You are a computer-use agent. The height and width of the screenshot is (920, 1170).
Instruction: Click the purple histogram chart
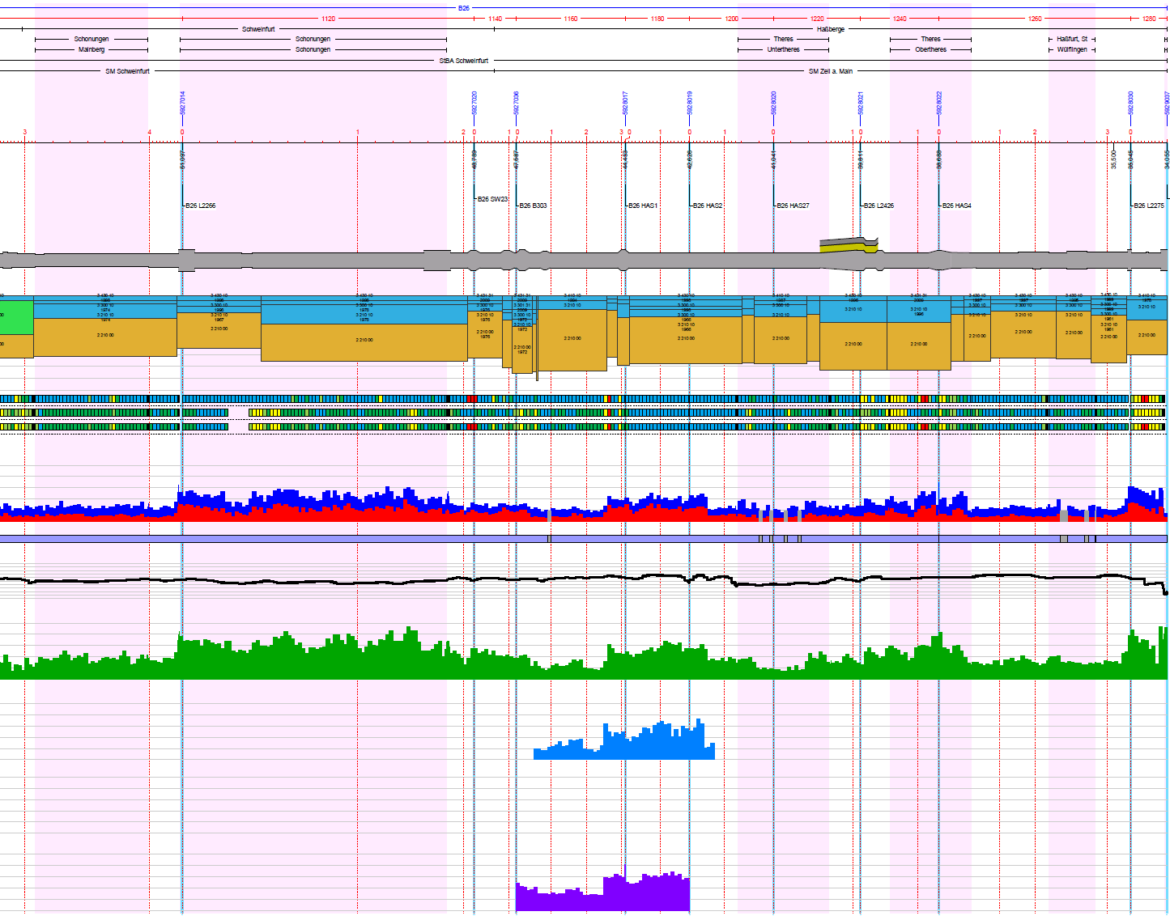click(x=603, y=888)
